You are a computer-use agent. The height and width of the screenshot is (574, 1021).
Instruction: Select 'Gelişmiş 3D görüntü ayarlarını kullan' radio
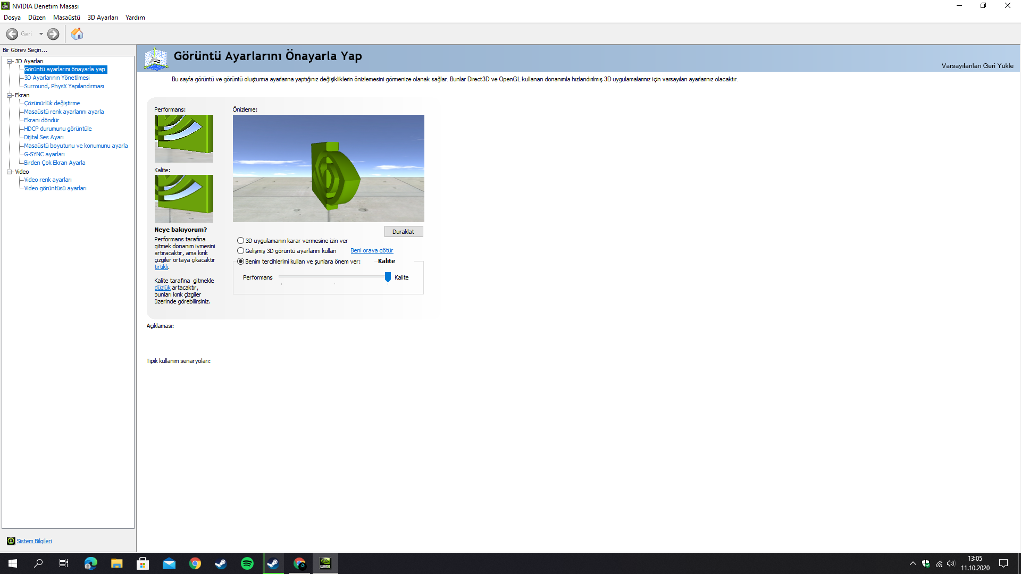(241, 251)
